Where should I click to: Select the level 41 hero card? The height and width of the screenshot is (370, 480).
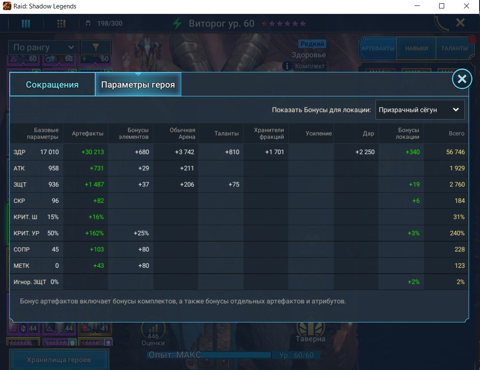click(x=95, y=329)
